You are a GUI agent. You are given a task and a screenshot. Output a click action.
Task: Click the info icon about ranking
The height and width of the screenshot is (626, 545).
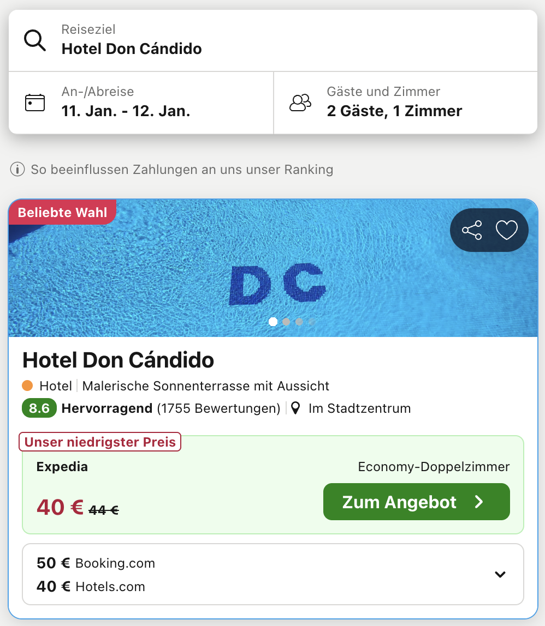click(17, 170)
